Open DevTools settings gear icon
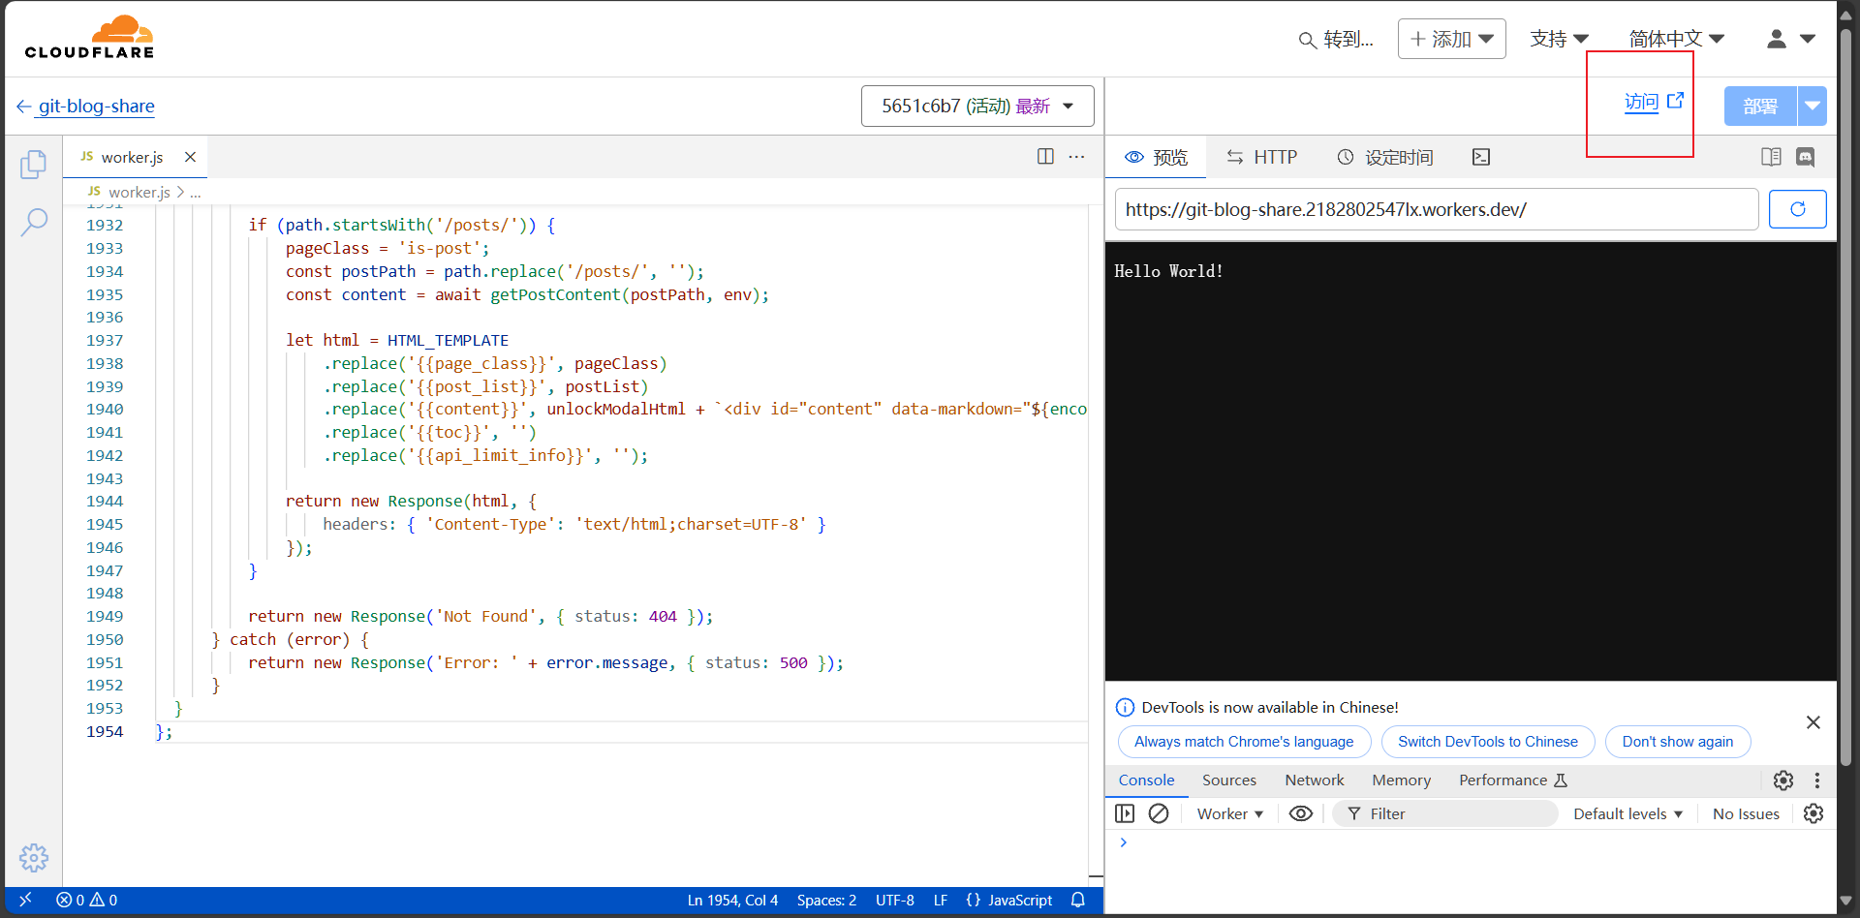Image resolution: width=1860 pixels, height=918 pixels. pyautogui.click(x=1783, y=780)
